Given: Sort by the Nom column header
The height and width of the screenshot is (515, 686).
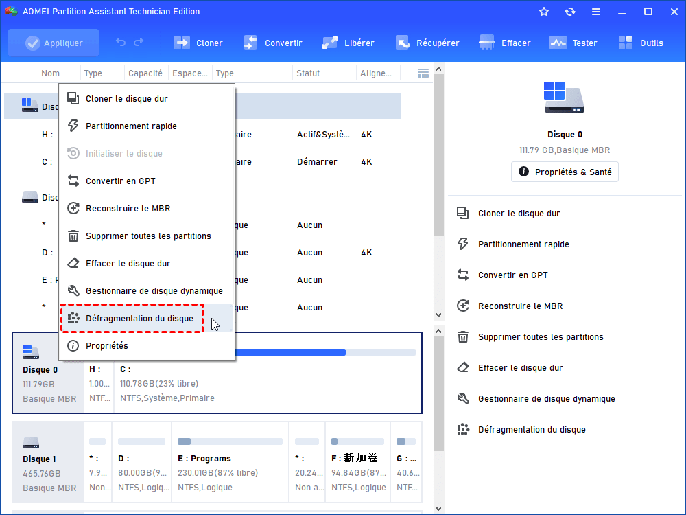Looking at the screenshot, I should 50,73.
